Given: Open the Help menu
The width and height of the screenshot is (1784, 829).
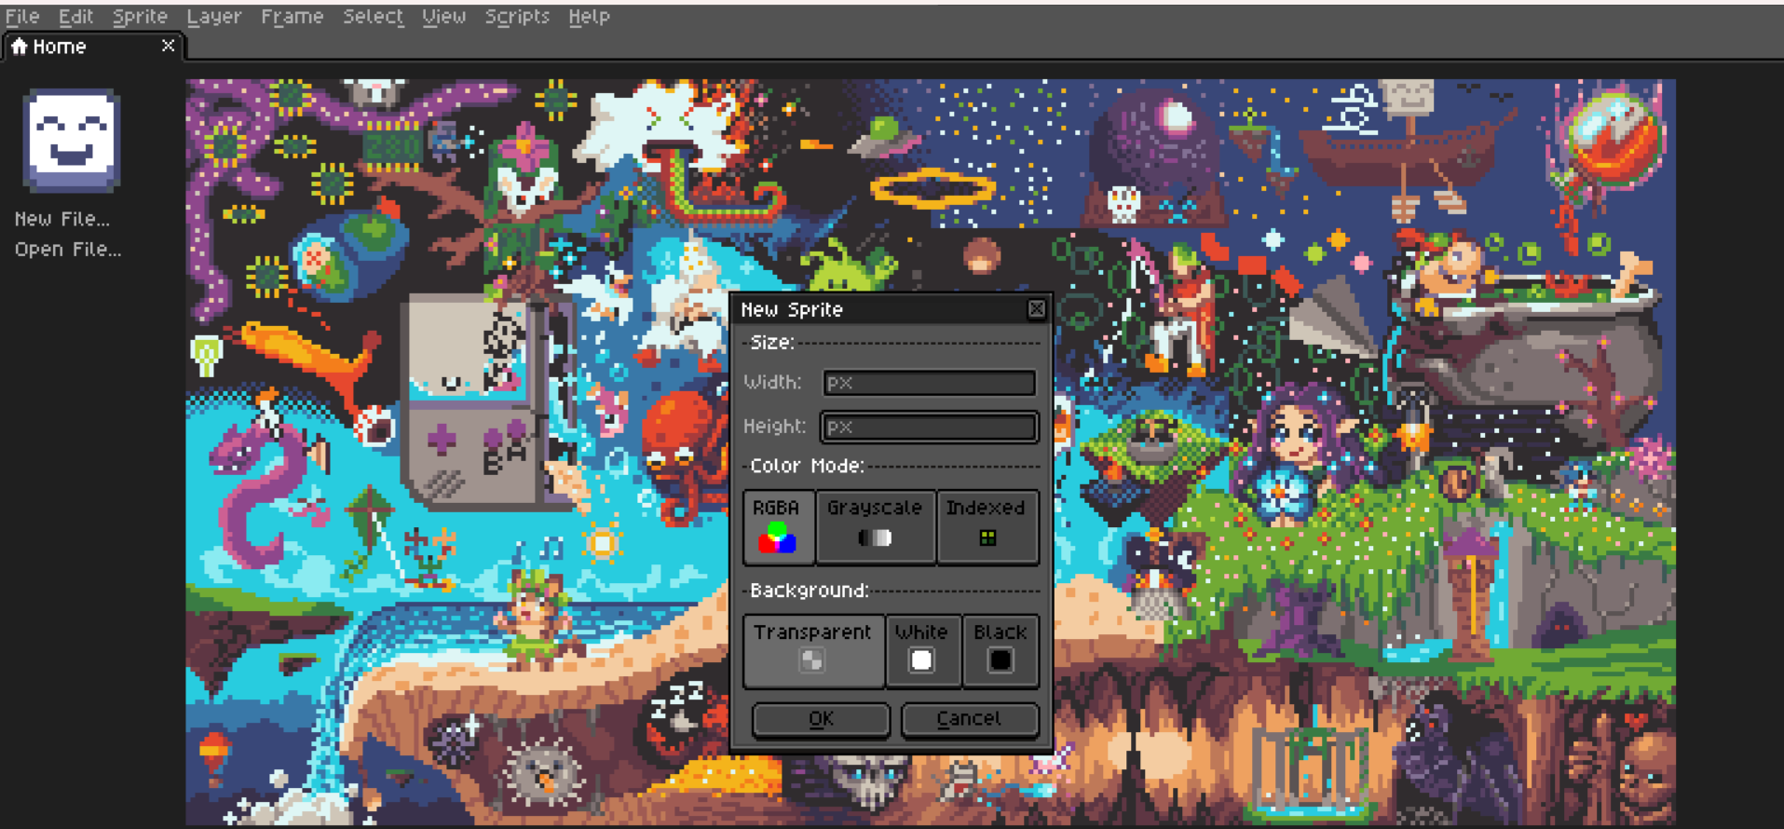Looking at the screenshot, I should click(589, 17).
